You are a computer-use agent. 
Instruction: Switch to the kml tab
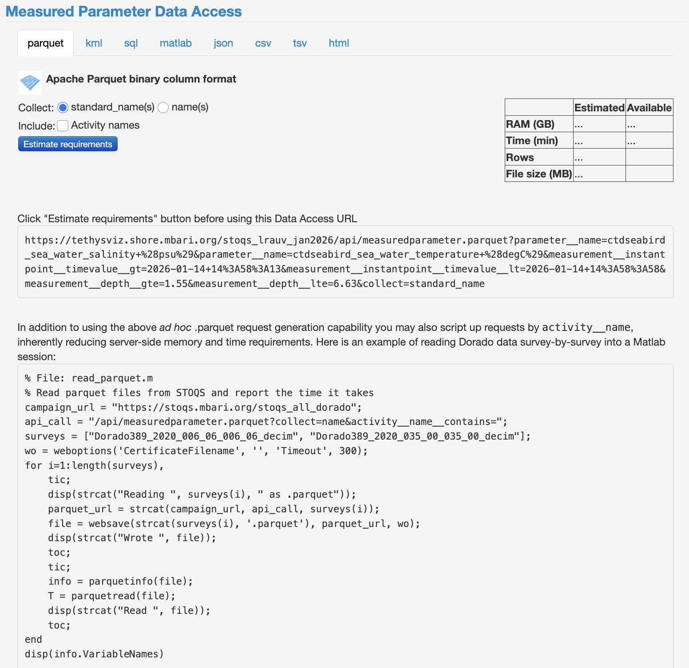pos(94,43)
